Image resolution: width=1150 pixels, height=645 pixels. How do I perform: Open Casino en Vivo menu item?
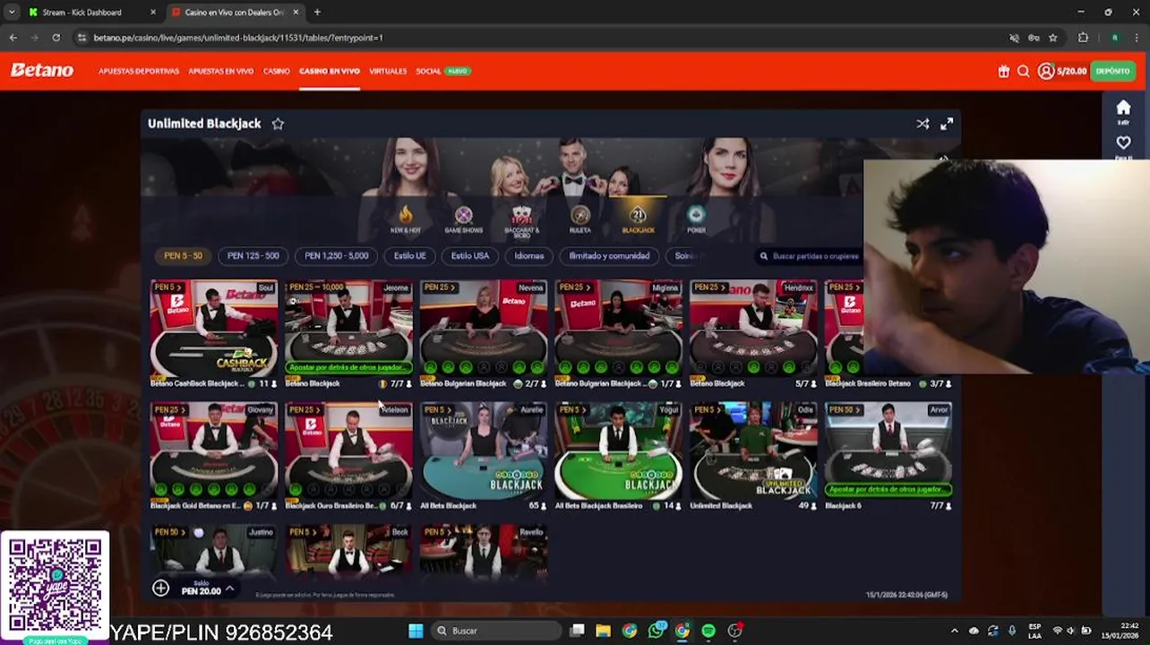pyautogui.click(x=330, y=71)
